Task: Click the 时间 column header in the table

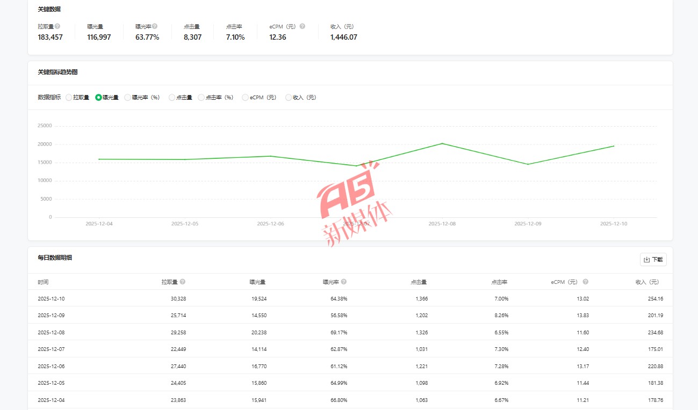Action: point(43,282)
